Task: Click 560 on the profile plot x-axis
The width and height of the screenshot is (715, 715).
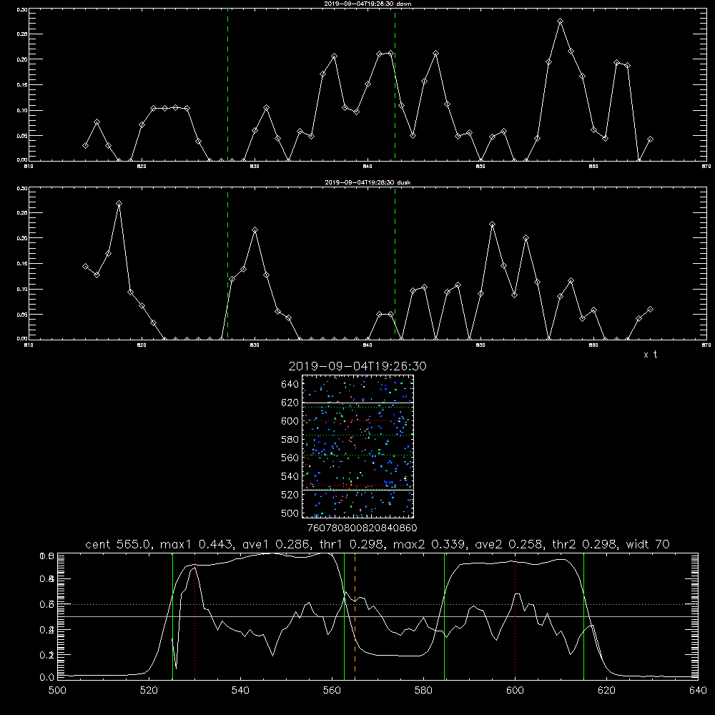Action: pos(332,691)
